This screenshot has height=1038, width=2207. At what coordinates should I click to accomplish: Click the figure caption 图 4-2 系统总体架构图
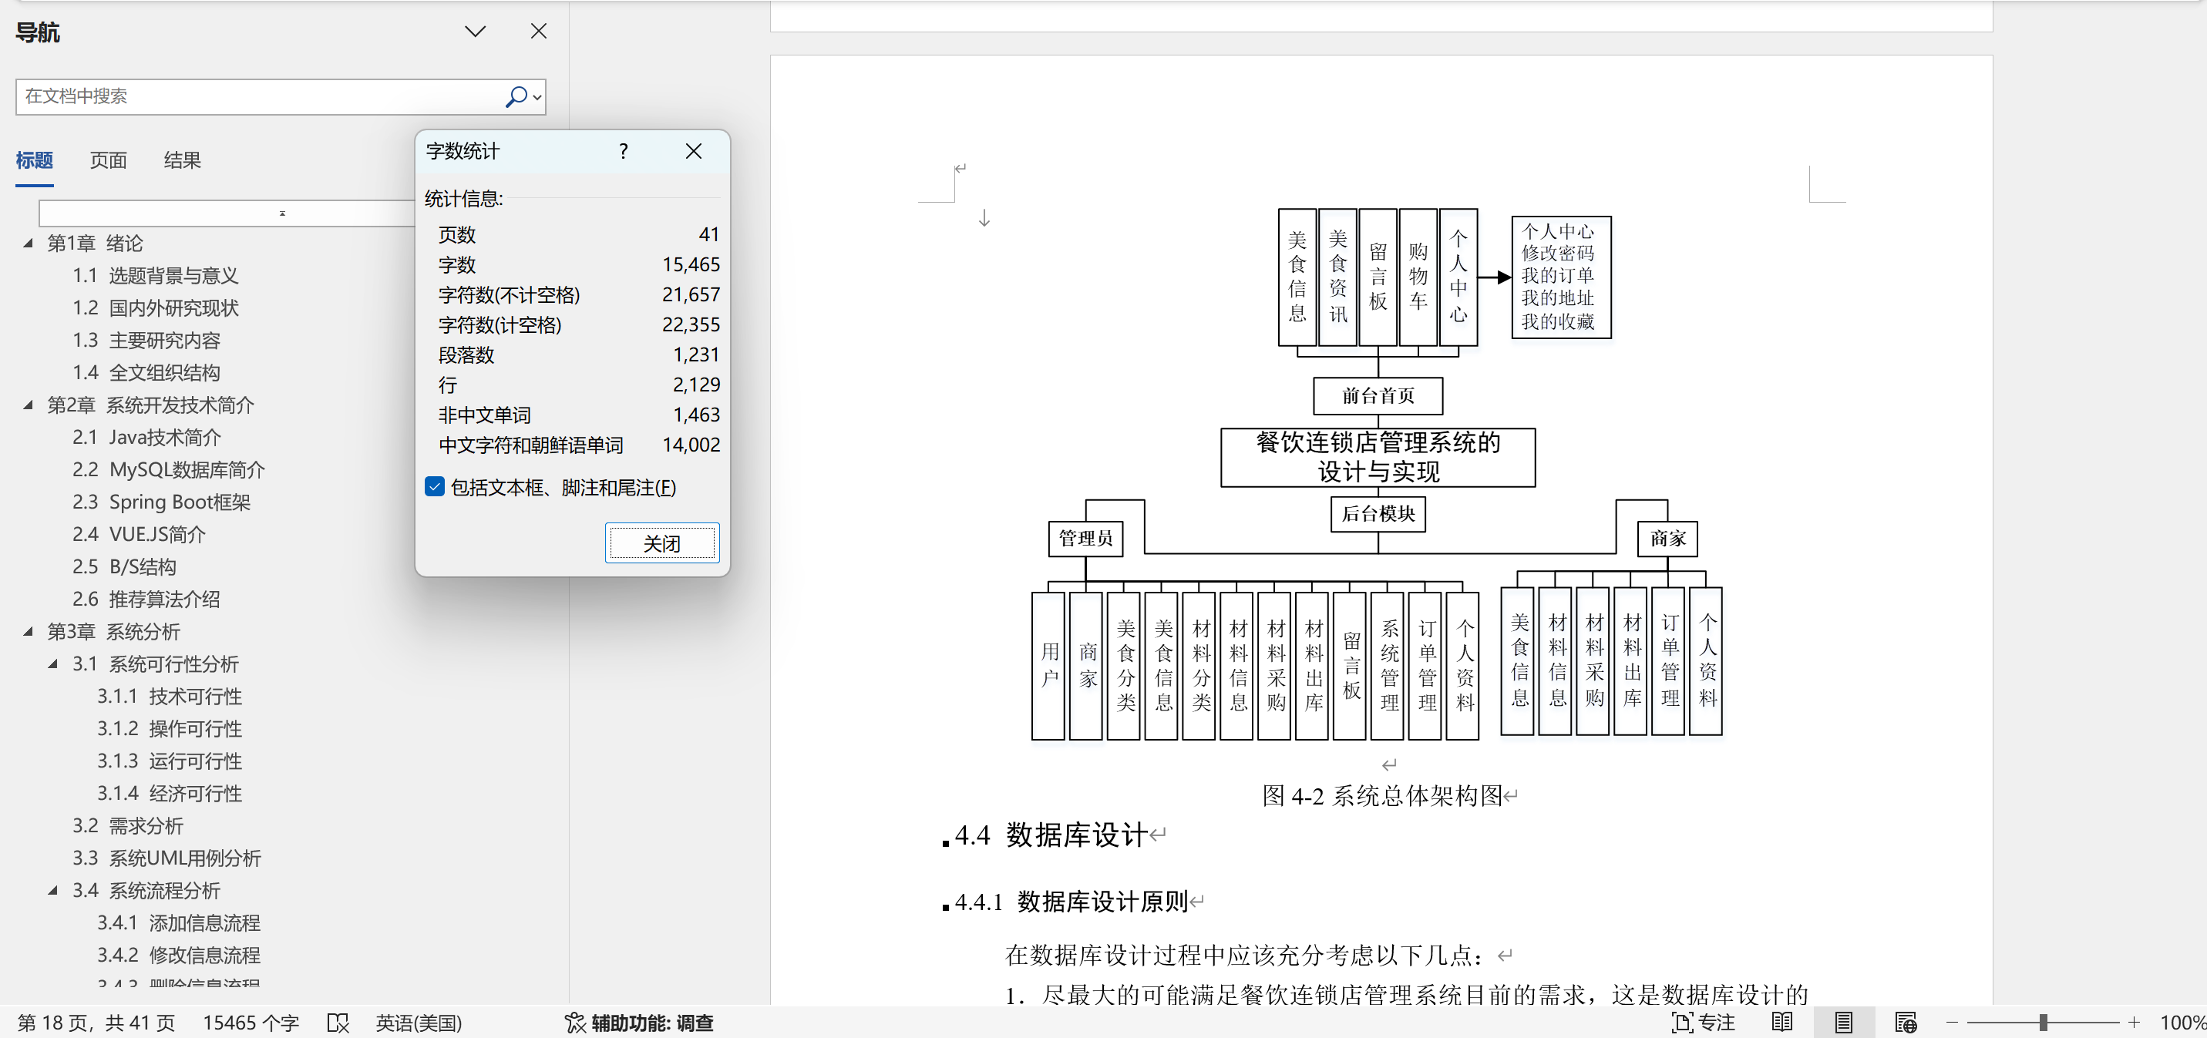[1383, 797]
